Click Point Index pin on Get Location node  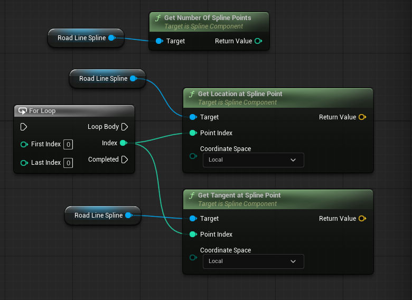click(193, 133)
